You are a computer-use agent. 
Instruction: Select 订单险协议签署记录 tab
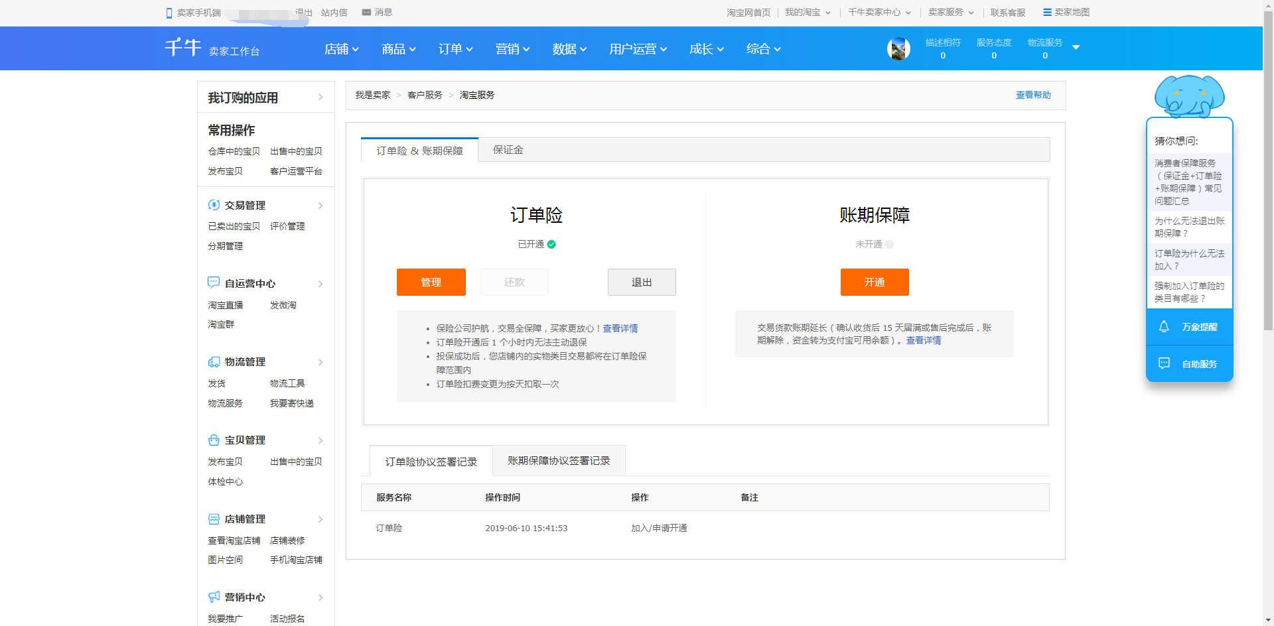tap(431, 462)
